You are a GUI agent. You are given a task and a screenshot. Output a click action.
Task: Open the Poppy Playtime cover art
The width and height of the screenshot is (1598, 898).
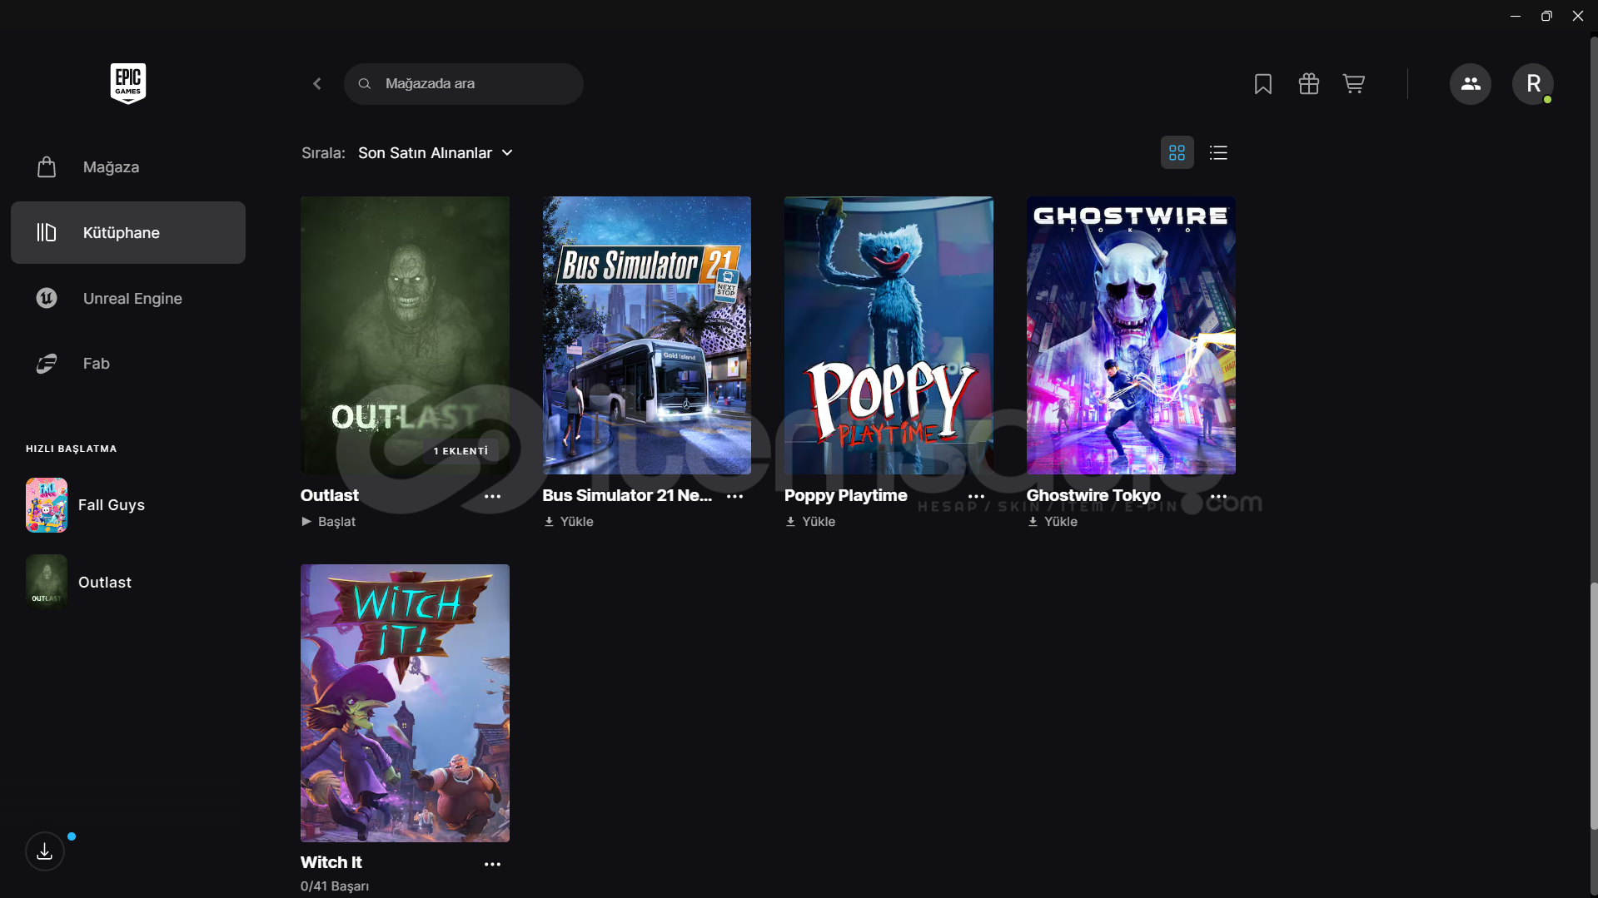click(x=889, y=335)
